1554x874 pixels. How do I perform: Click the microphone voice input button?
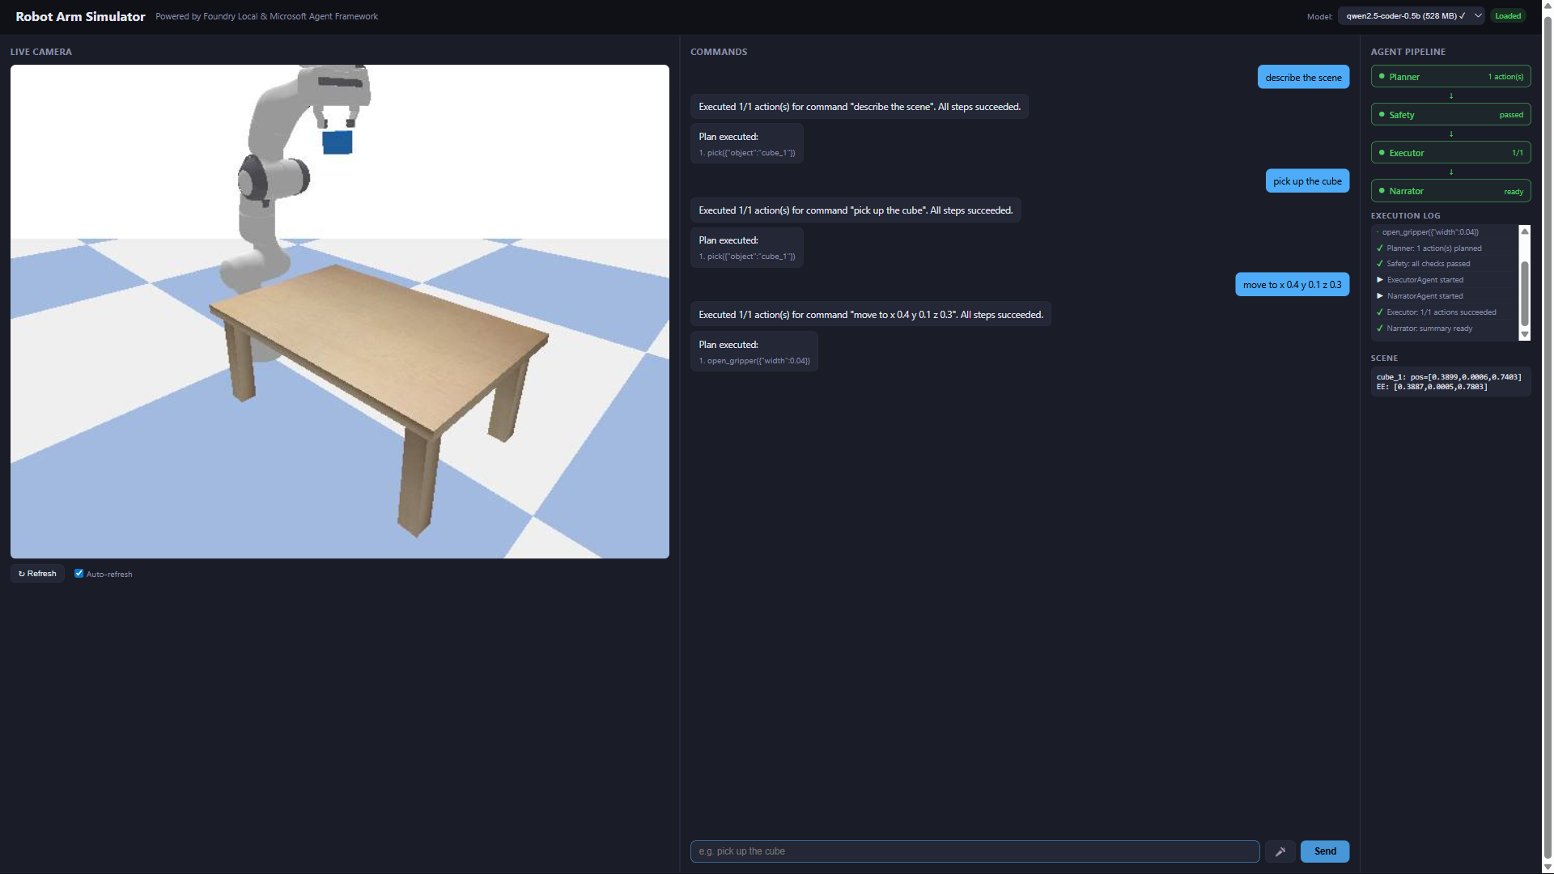tap(1280, 851)
